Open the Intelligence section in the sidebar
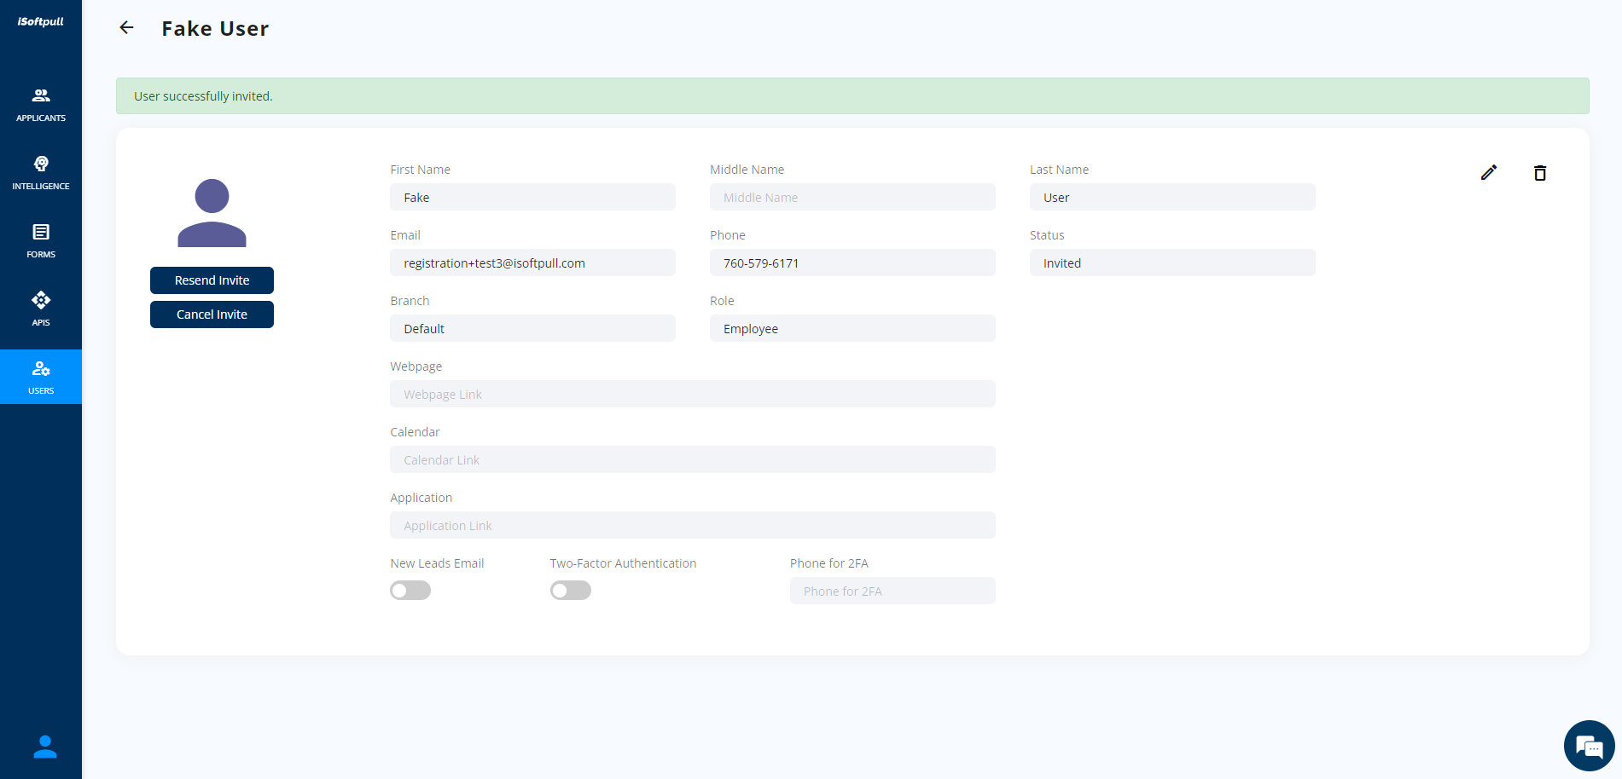Image resolution: width=1622 pixels, height=779 pixels. click(x=41, y=172)
